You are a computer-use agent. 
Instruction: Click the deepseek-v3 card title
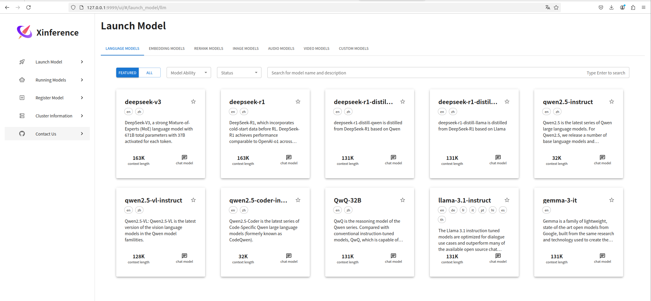click(x=143, y=102)
